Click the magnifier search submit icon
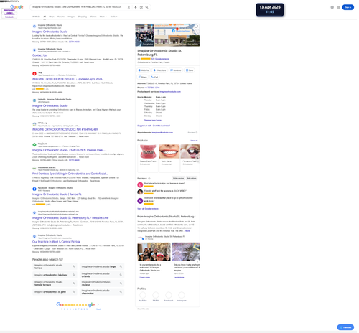Viewport: 359px width, 333px height. point(147,7)
